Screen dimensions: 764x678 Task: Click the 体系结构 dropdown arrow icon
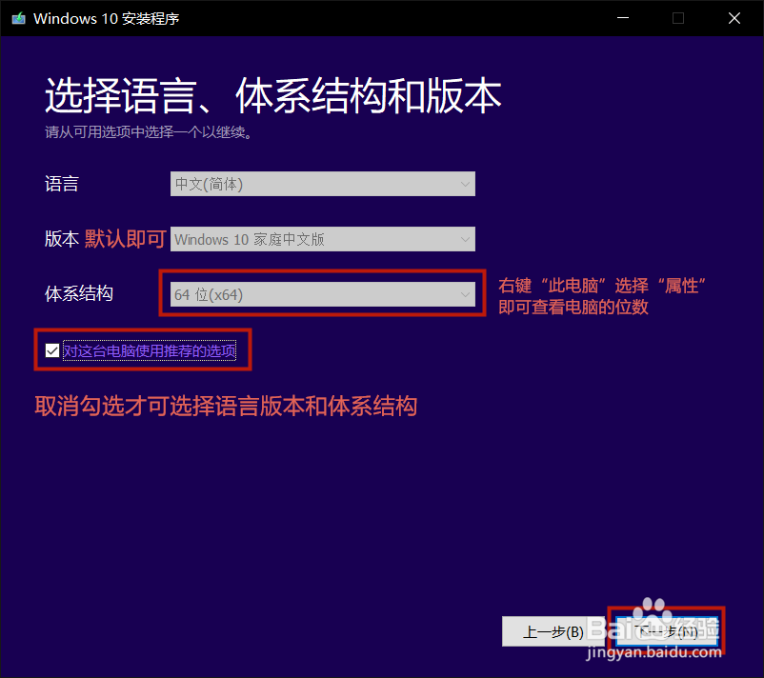[465, 294]
